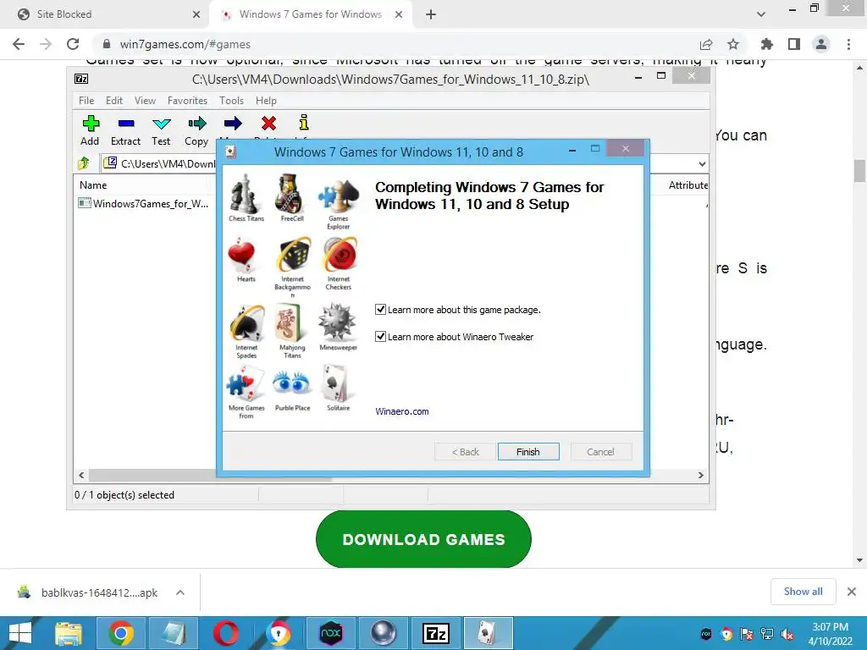Open Chrome side panel icon

tap(794, 44)
